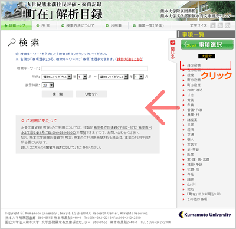Select 在方役職 in the category list
Screen dimensions: 236x229
pyautogui.click(x=194, y=70)
